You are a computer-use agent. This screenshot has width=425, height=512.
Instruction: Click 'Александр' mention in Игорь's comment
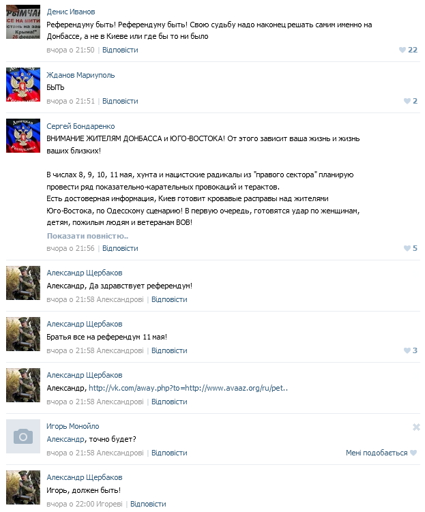[65, 439]
